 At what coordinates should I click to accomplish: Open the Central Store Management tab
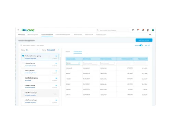click(63, 35)
